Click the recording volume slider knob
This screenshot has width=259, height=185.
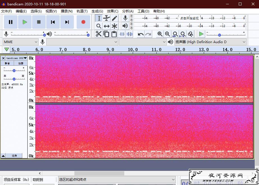click(45, 35)
